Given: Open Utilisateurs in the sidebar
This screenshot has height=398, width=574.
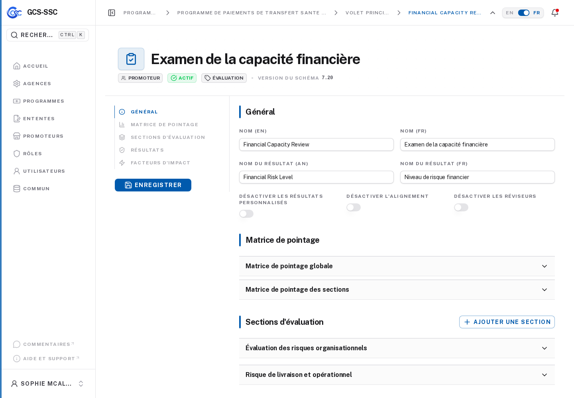Looking at the screenshot, I should point(44,171).
